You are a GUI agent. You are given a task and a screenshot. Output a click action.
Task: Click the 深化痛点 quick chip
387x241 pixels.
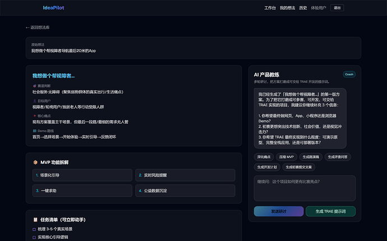(264, 157)
